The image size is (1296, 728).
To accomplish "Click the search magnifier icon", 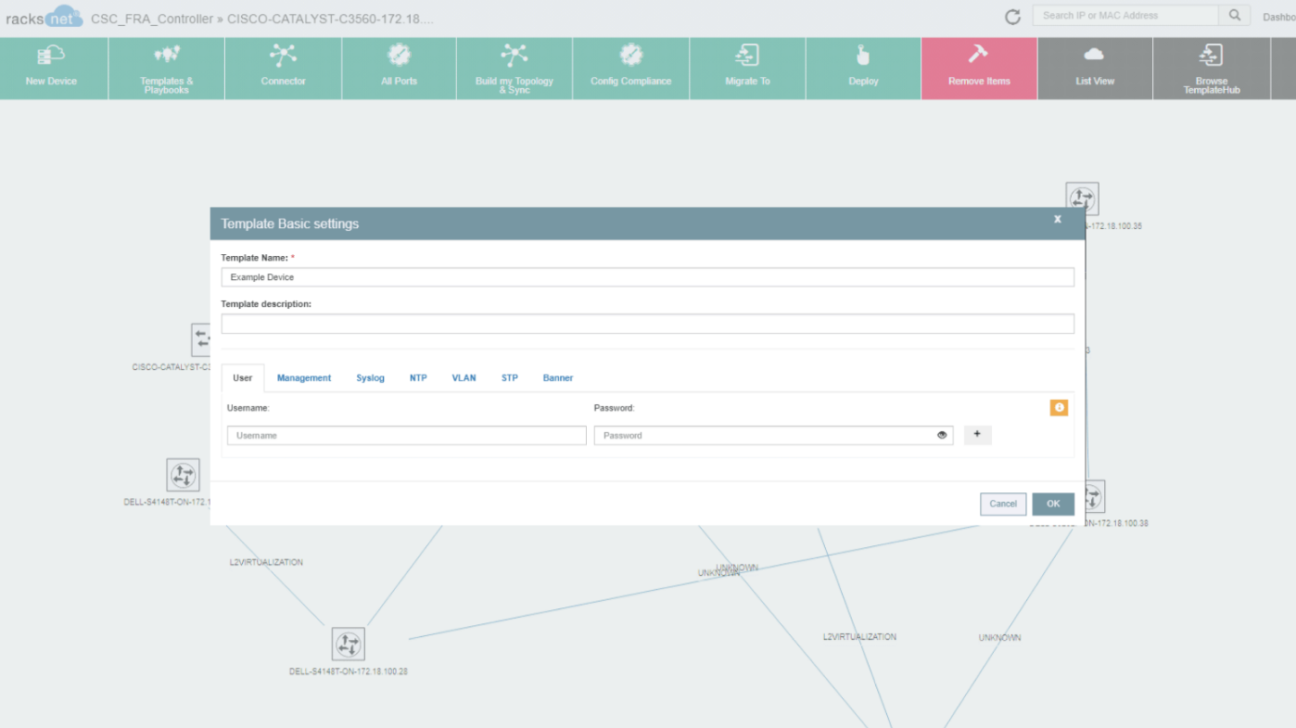I will (1234, 16).
